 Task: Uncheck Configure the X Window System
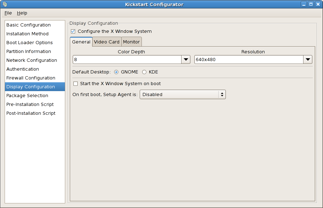[73, 31]
